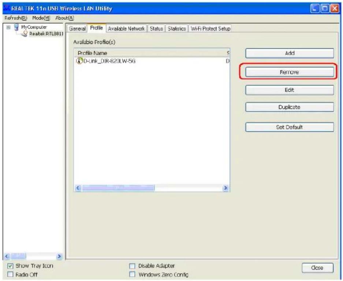The image size is (343, 281).
Task: Switch to the General tab
Action: click(x=77, y=29)
